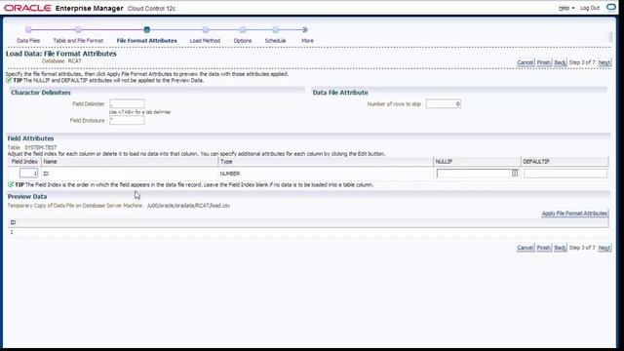Click the Name column header
The height and width of the screenshot is (351, 624).
coord(130,162)
